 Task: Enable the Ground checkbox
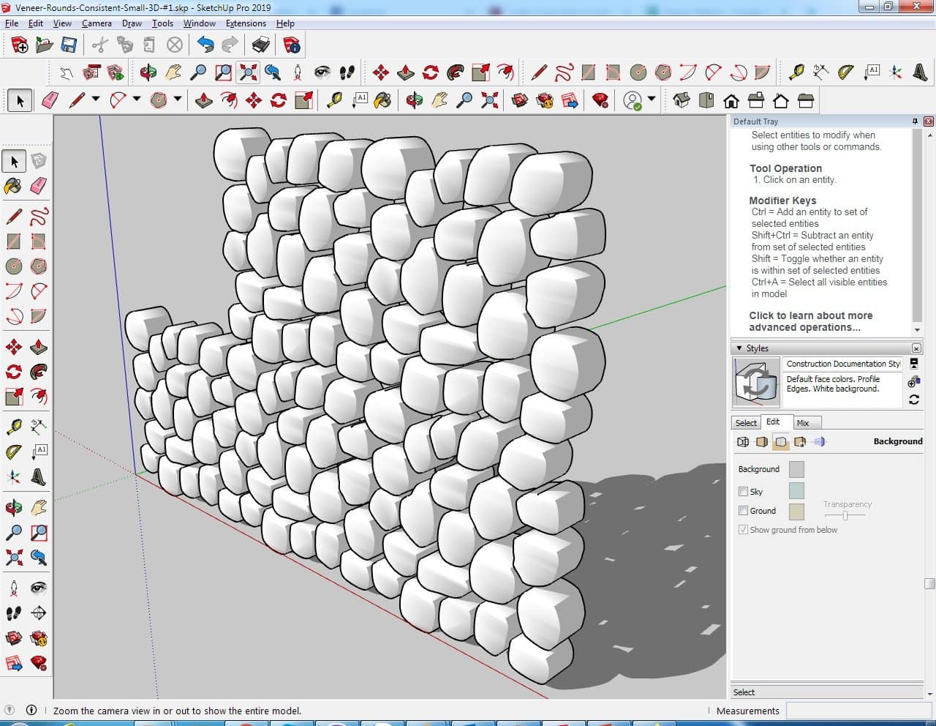tap(743, 511)
